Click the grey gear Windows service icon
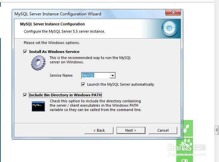This screenshot has height=162, width=219. 38,63
